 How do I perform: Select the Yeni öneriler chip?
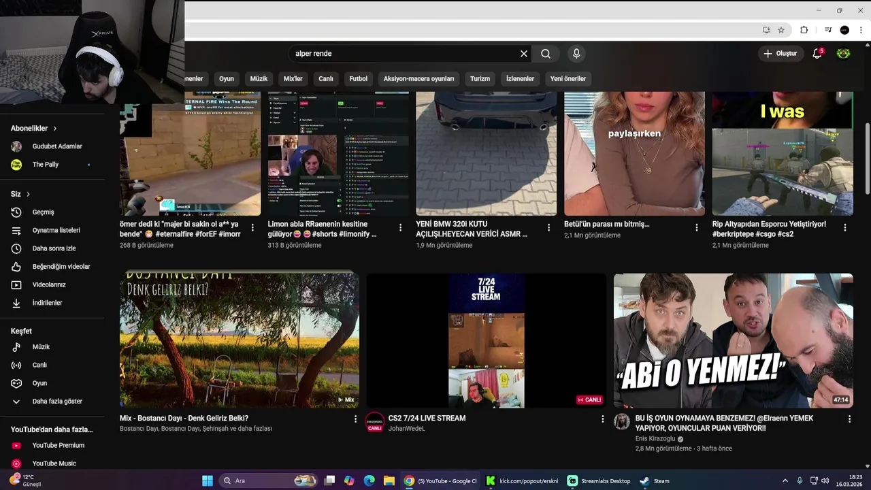coord(568,78)
